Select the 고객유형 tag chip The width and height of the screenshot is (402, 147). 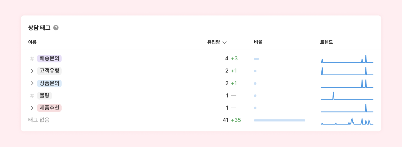(49, 71)
